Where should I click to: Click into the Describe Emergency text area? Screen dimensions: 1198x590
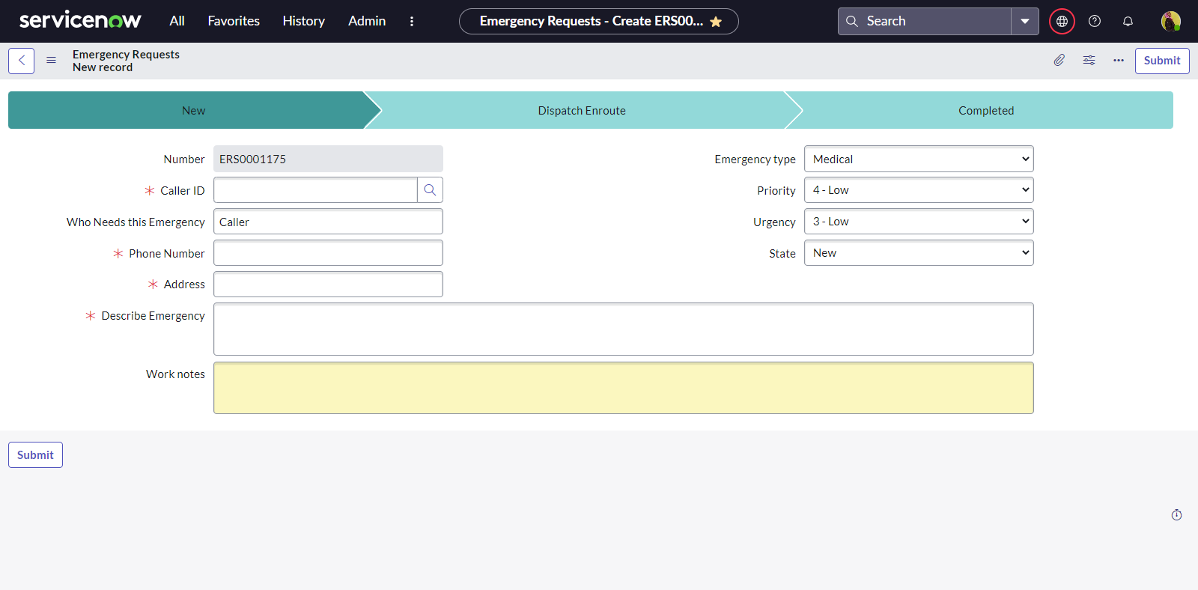click(623, 329)
